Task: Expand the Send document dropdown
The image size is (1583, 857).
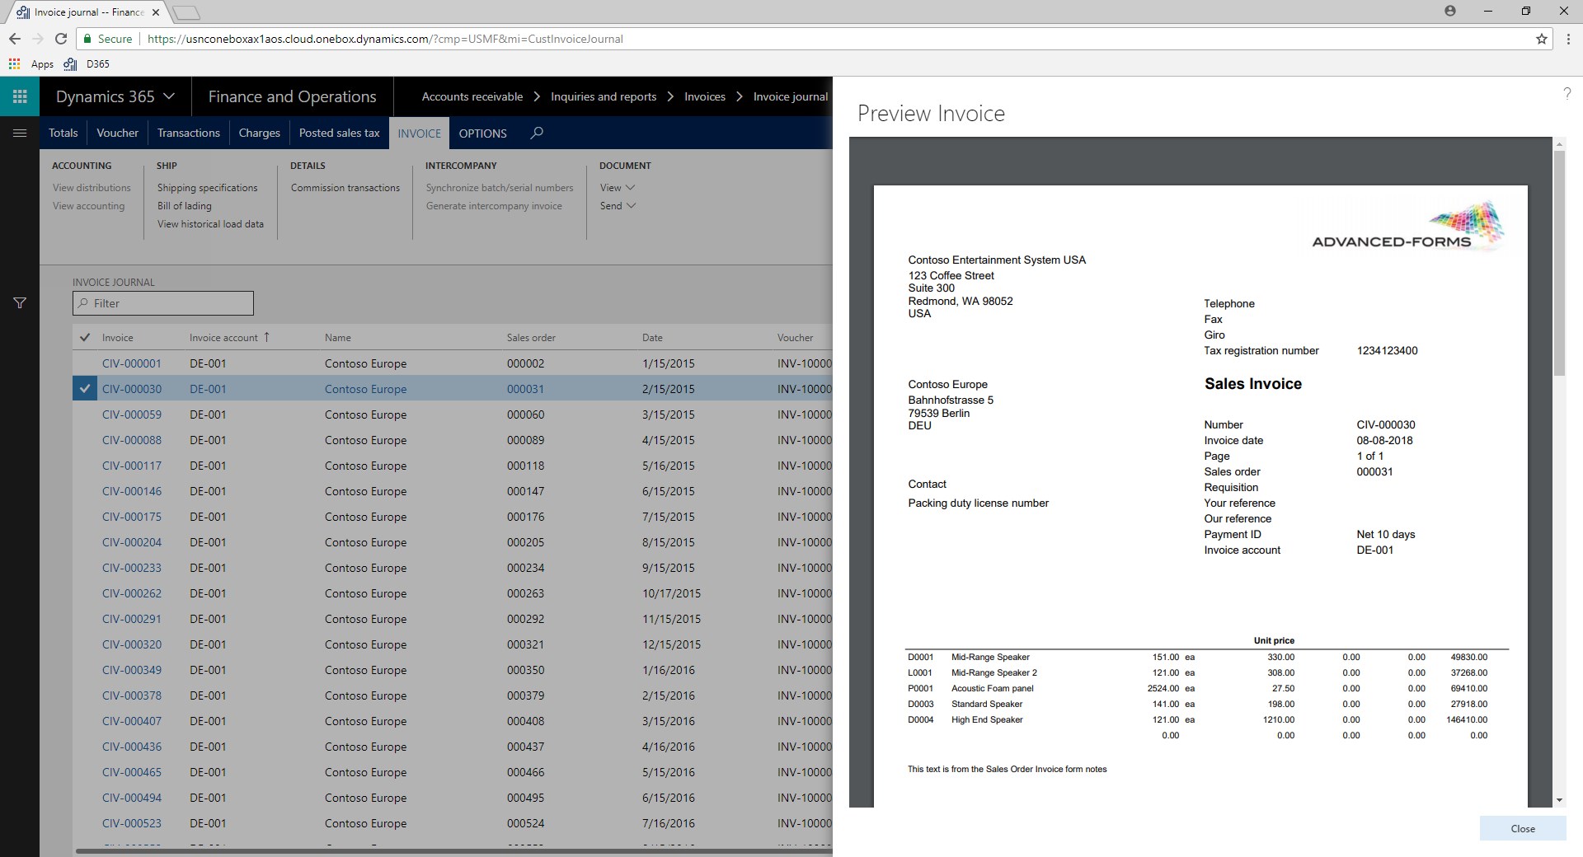Action: click(x=618, y=206)
